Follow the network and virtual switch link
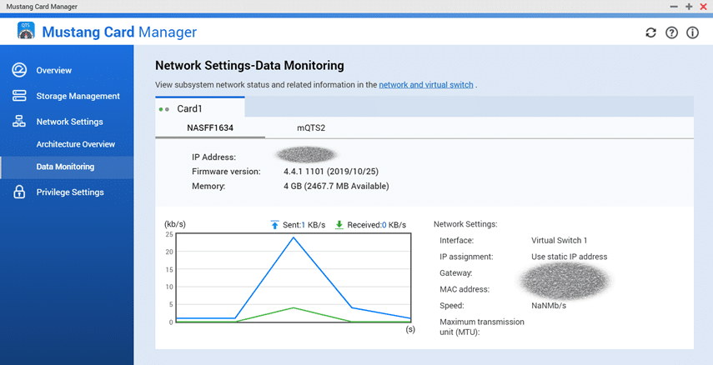 pyautogui.click(x=426, y=84)
